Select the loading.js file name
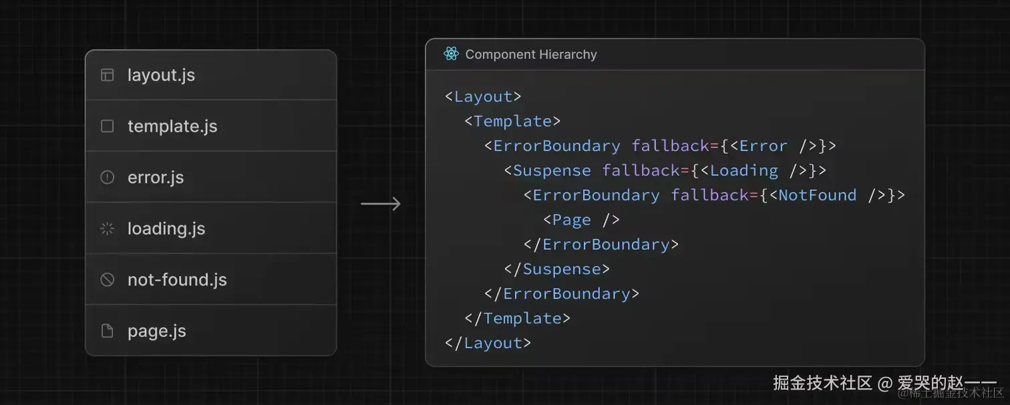 click(x=166, y=229)
